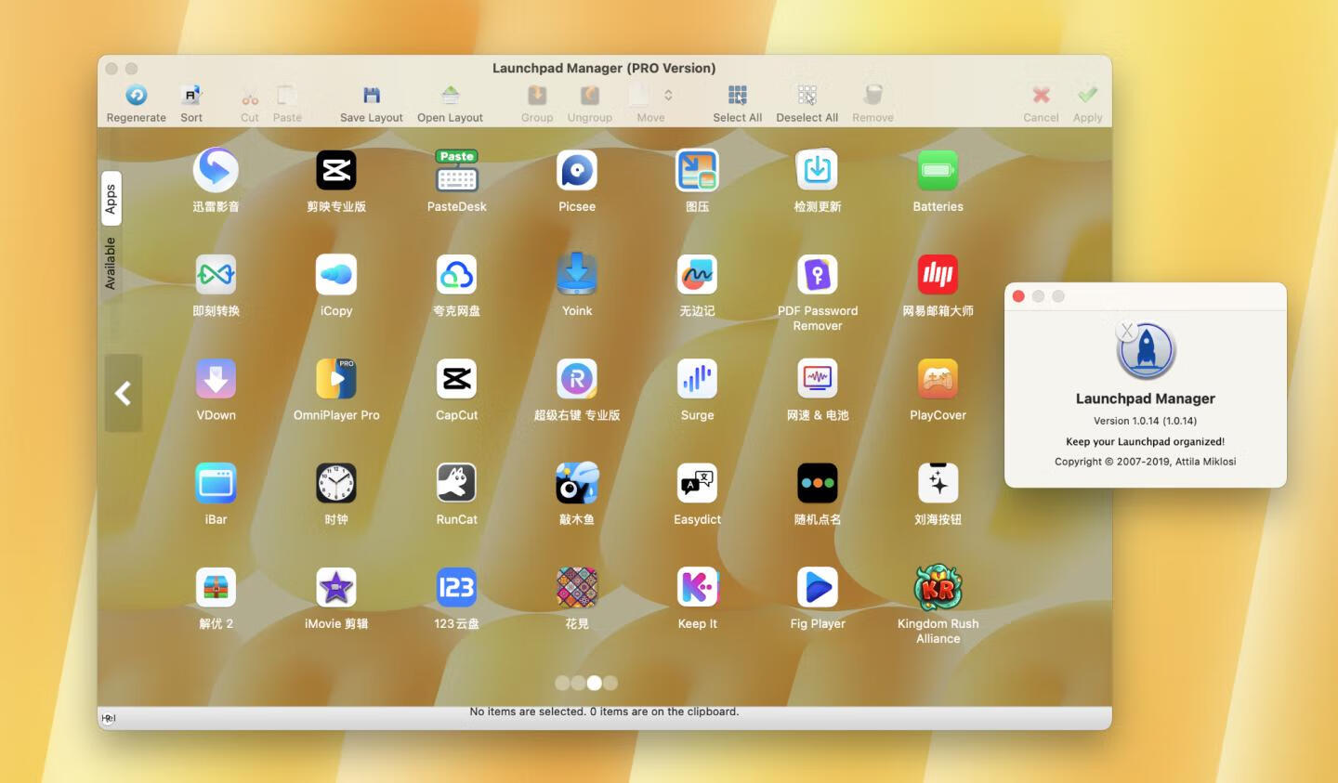Jump to the fourth page dot
1338x783 pixels.
point(610,683)
